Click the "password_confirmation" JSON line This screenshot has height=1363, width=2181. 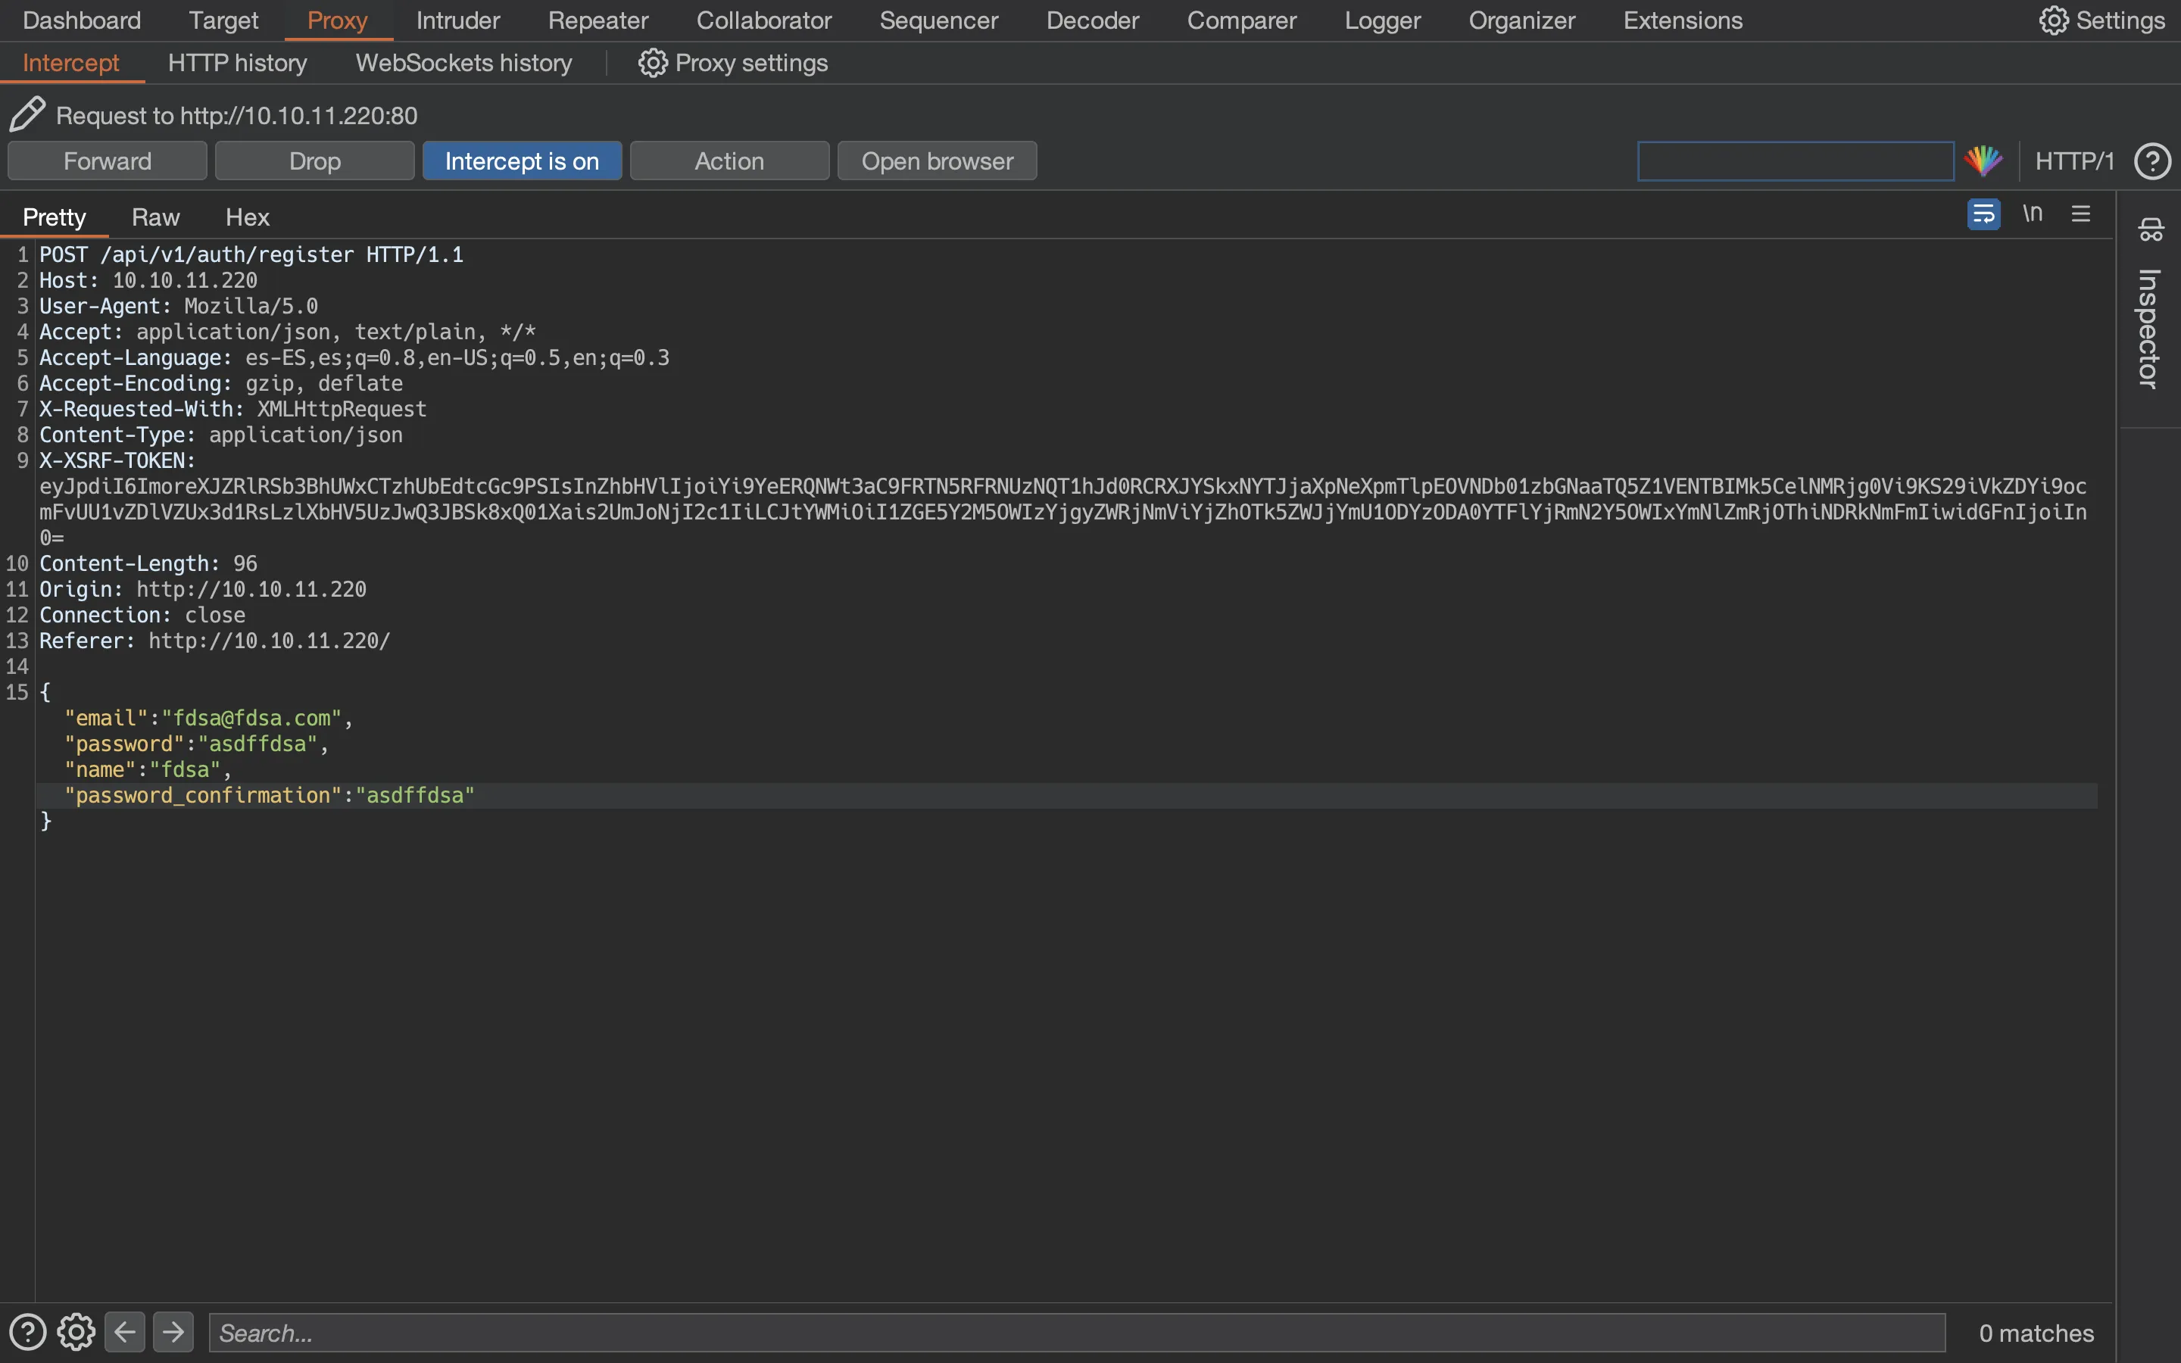(270, 795)
